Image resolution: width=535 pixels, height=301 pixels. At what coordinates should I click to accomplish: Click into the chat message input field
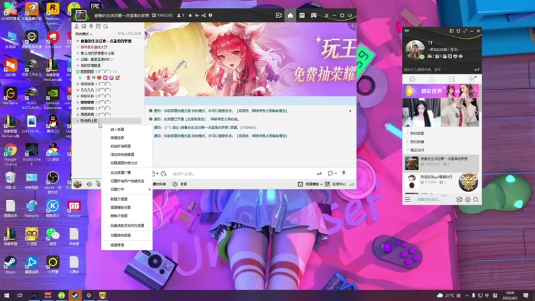[x=241, y=174]
